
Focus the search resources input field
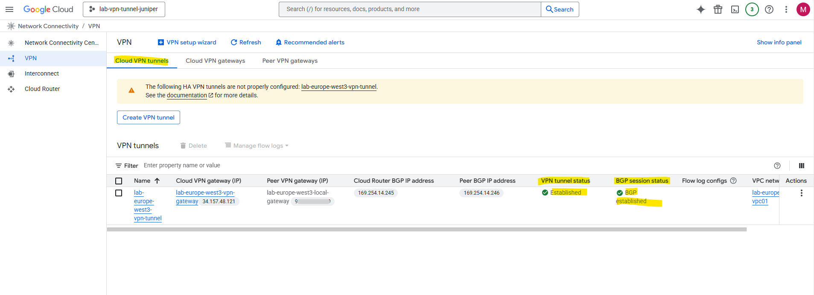(410, 9)
